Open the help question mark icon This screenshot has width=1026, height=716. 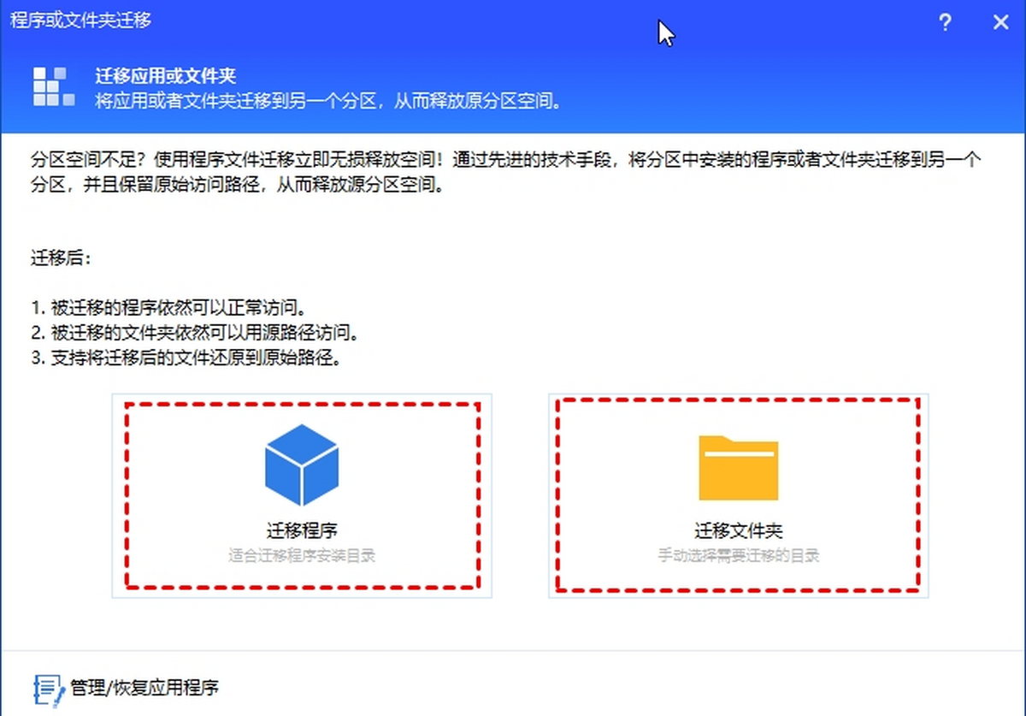pyautogui.click(x=945, y=23)
